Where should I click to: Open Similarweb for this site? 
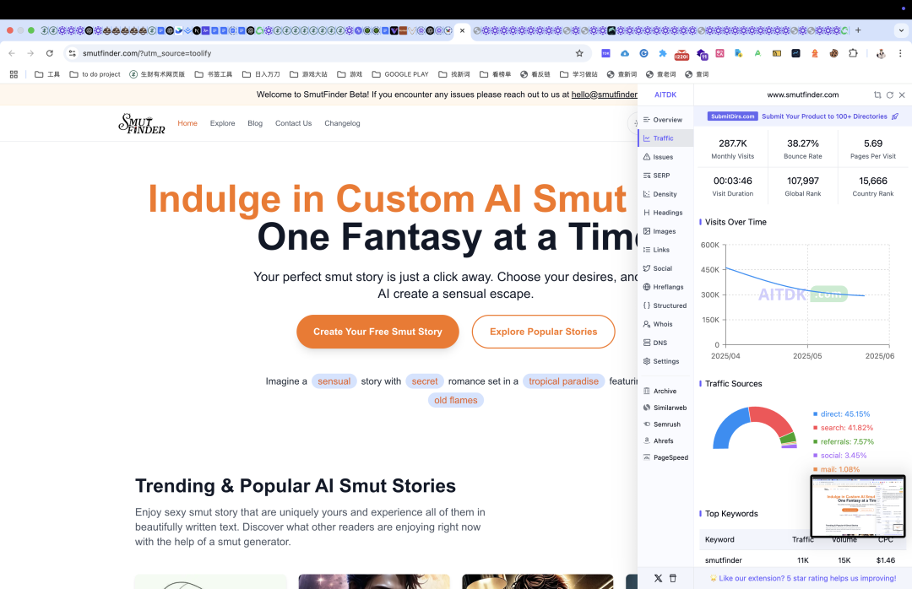665,408
